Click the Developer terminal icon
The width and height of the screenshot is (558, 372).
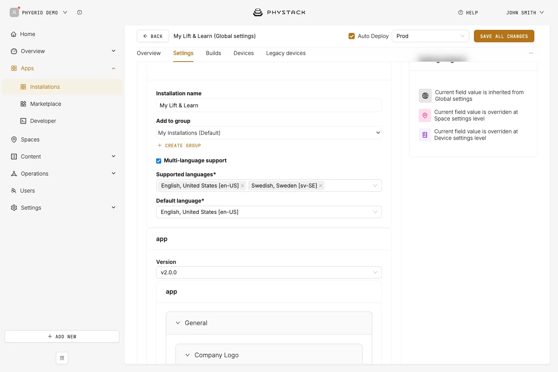(23, 121)
